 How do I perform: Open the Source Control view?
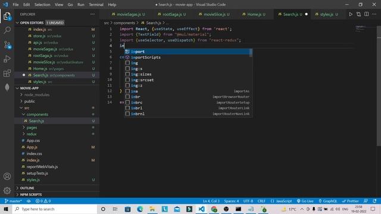pyautogui.click(x=7, y=45)
